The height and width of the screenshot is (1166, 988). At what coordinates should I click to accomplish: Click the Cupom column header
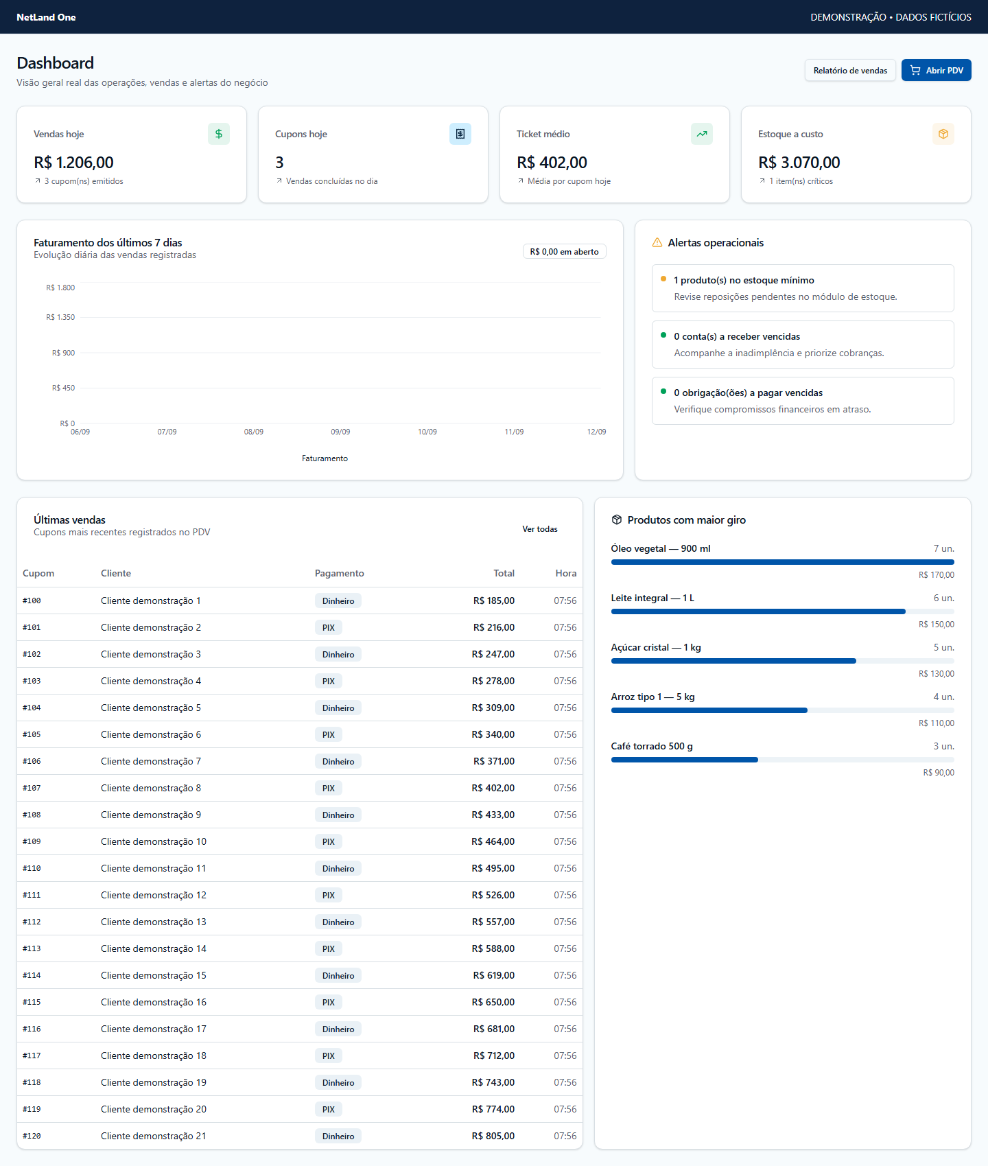[x=38, y=573]
